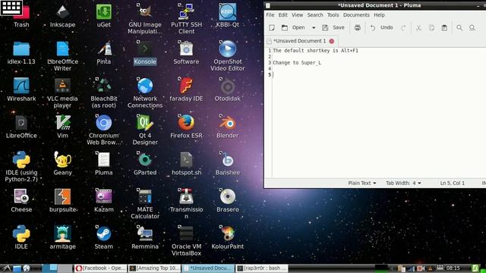This screenshot has height=273, width=486.
Task: Open Oracle VM VirtualBox icon
Action: [x=186, y=241]
